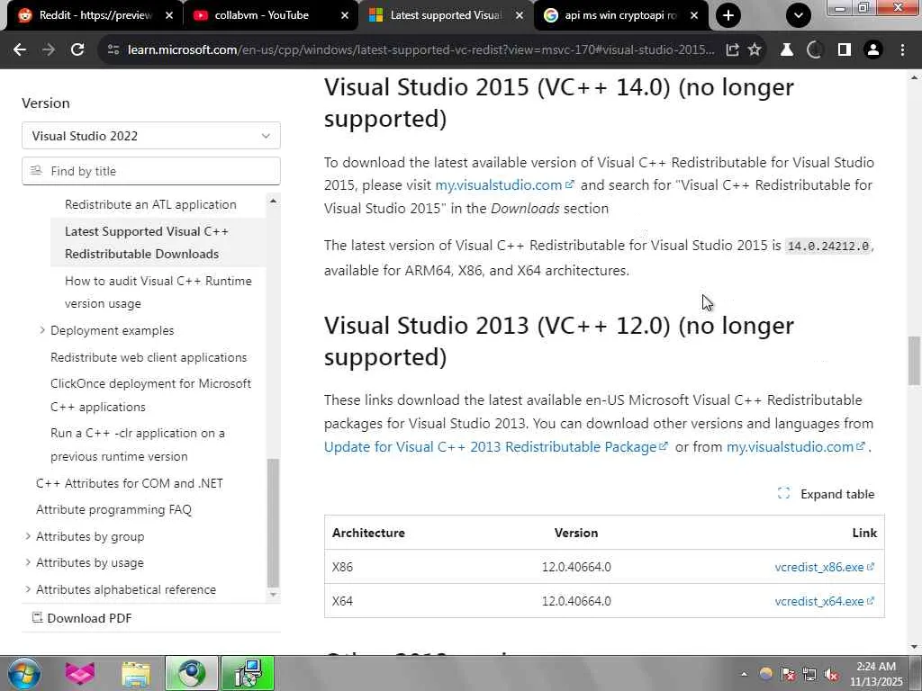Open the Visual Studio 2022 version dropdown

click(151, 136)
